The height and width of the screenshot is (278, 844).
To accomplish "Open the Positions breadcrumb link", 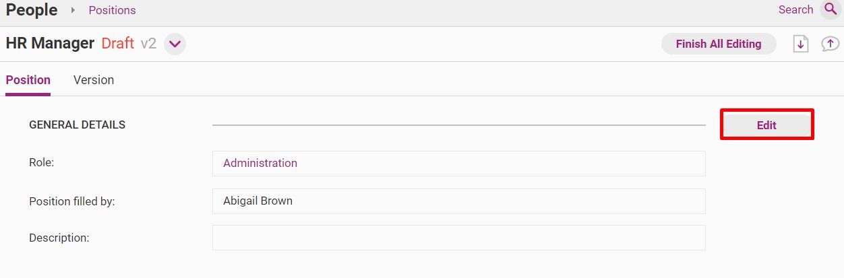I will click(113, 10).
